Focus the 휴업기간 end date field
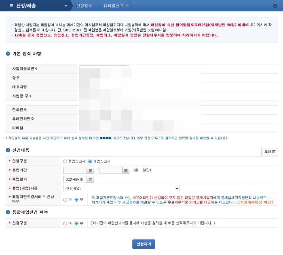This screenshot has width=283, height=255. [111, 170]
